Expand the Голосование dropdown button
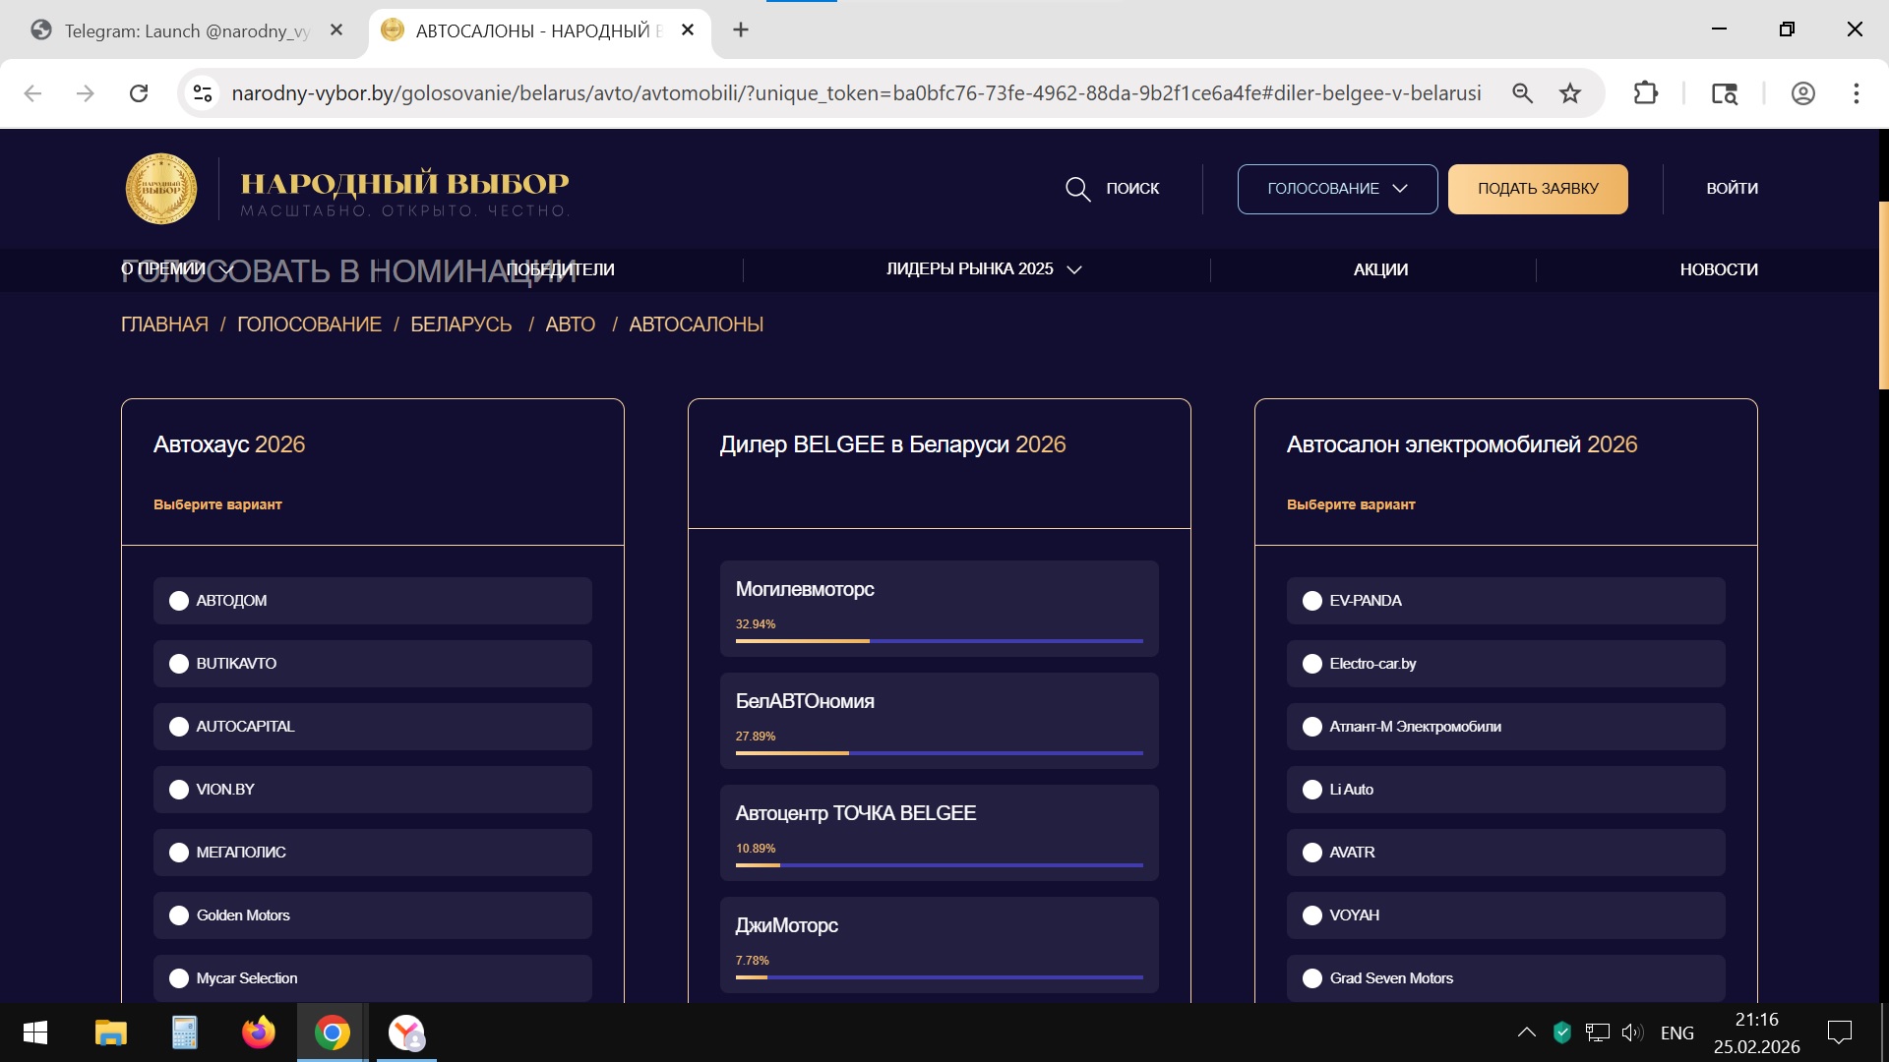This screenshot has width=1889, height=1062. 1337,189
